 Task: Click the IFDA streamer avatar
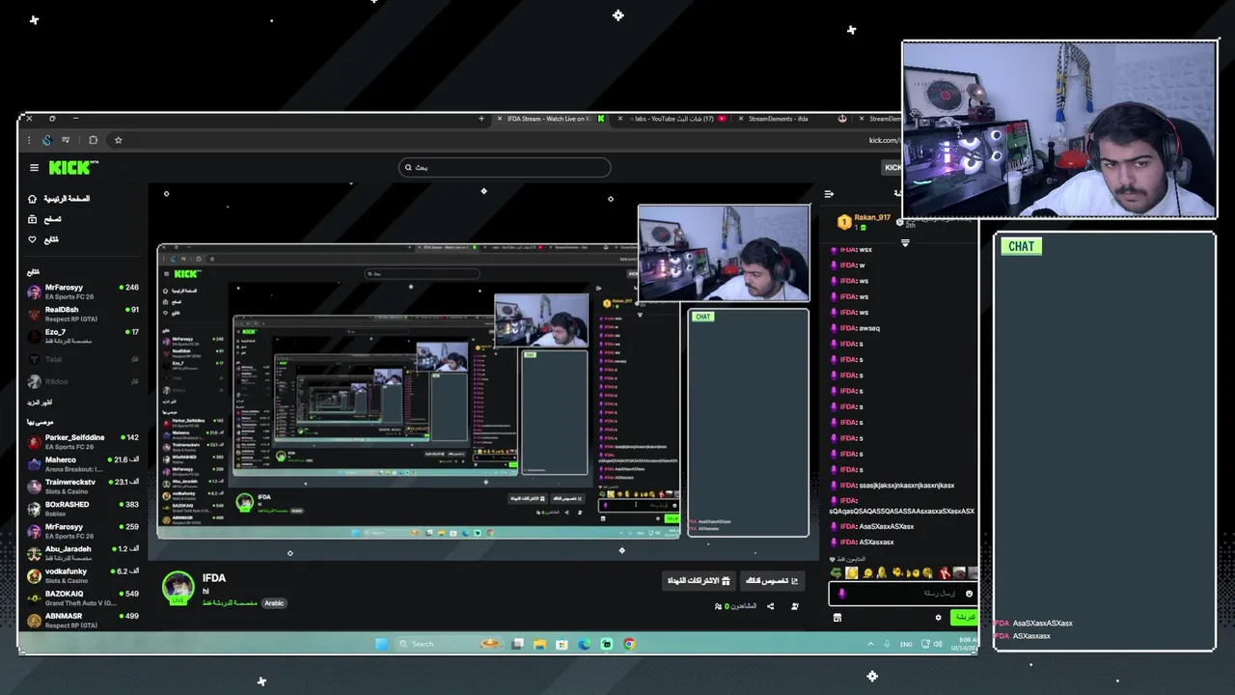178,586
